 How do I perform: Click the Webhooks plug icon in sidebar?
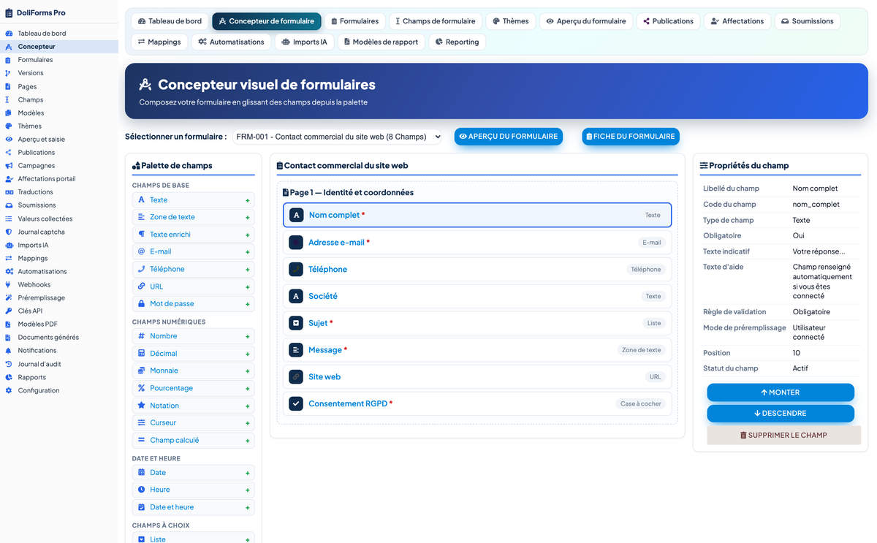click(9, 284)
